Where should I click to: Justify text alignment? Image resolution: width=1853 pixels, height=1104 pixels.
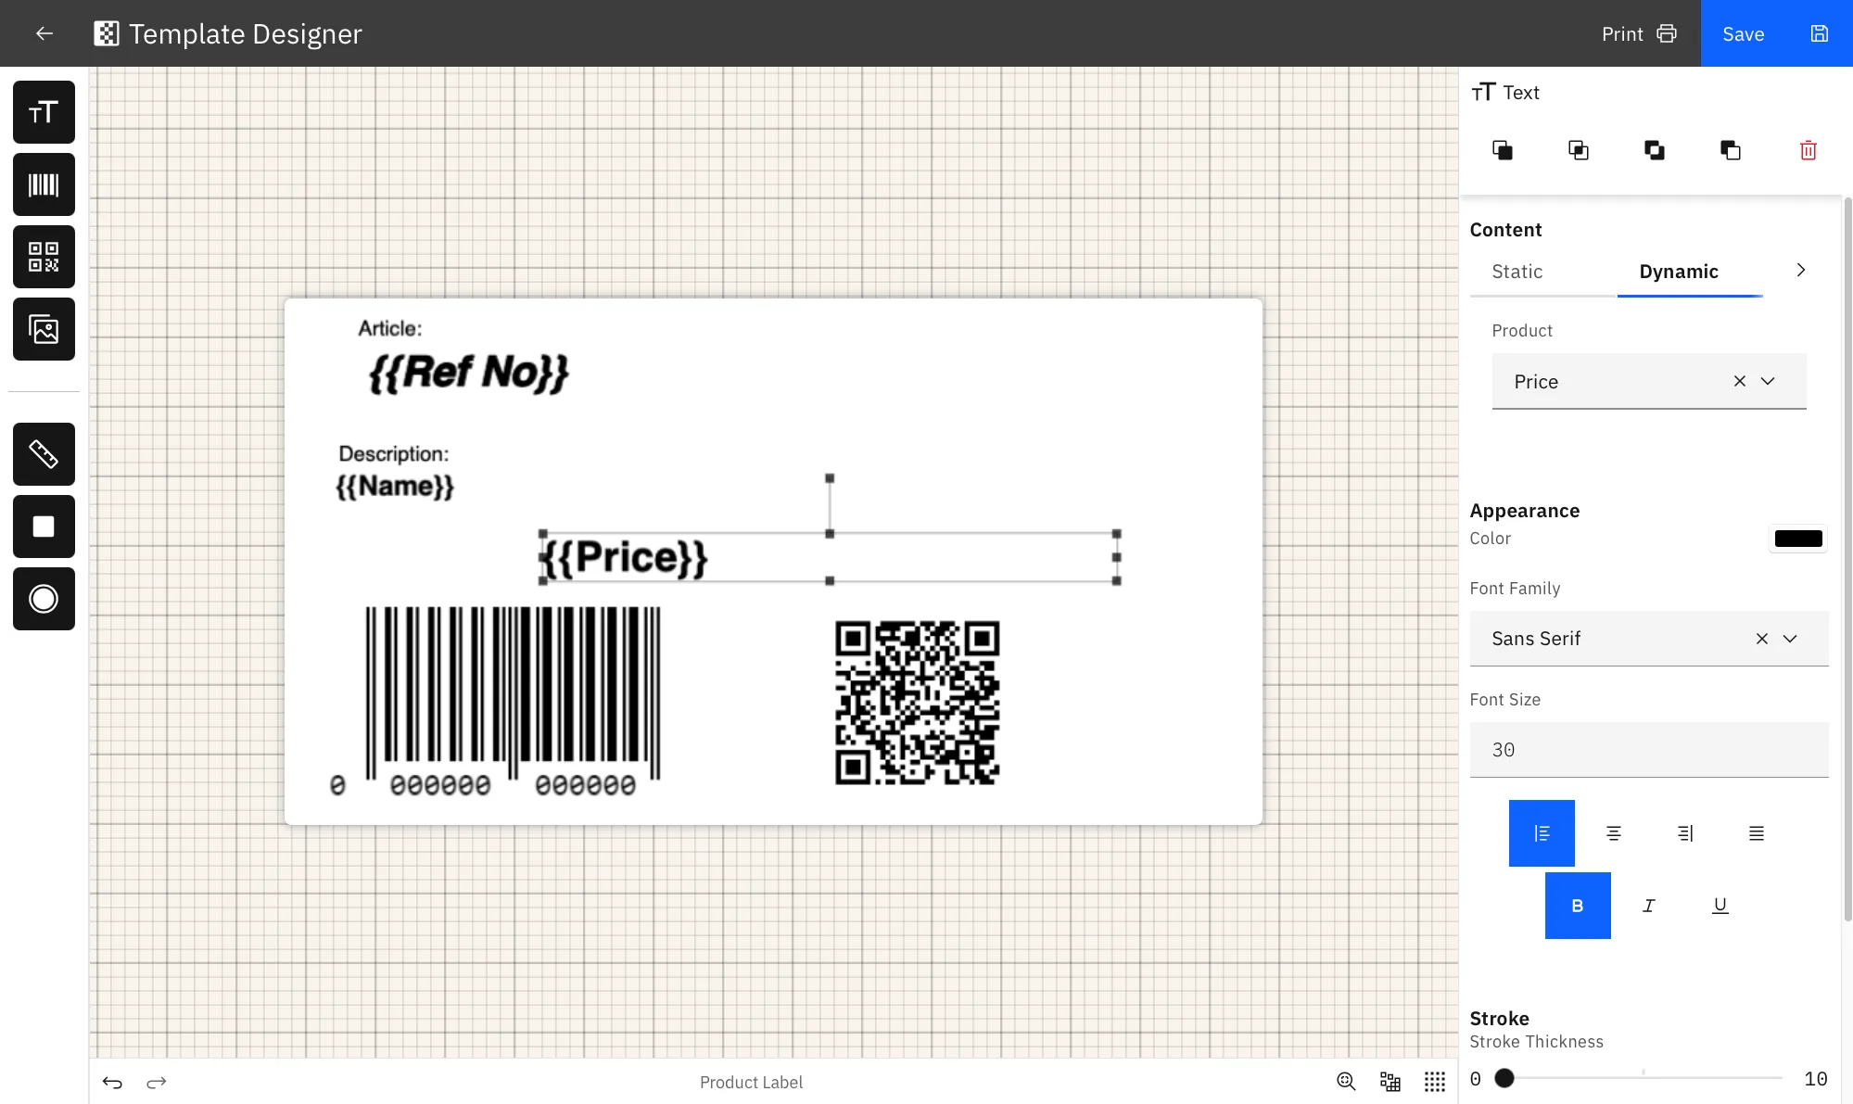coord(1756,833)
